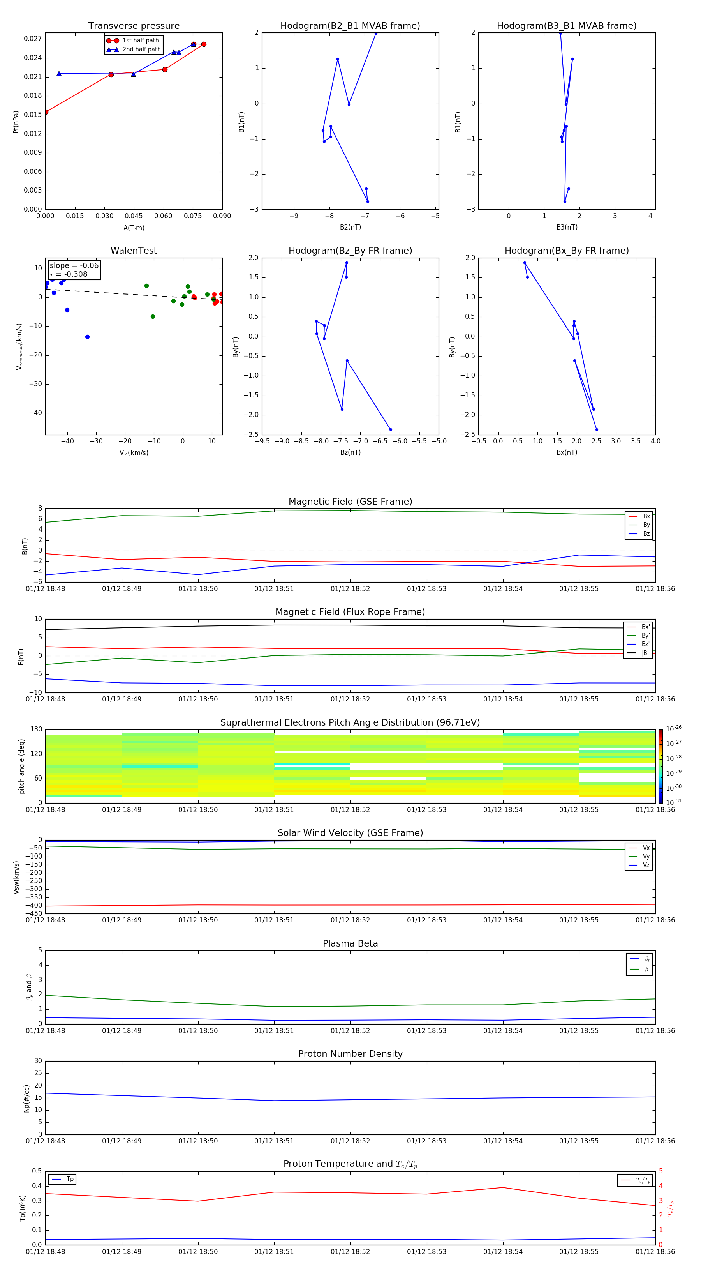Click the pitch angle spectrogram colorbar
The height and width of the screenshot is (1286, 701).
[x=660, y=766]
